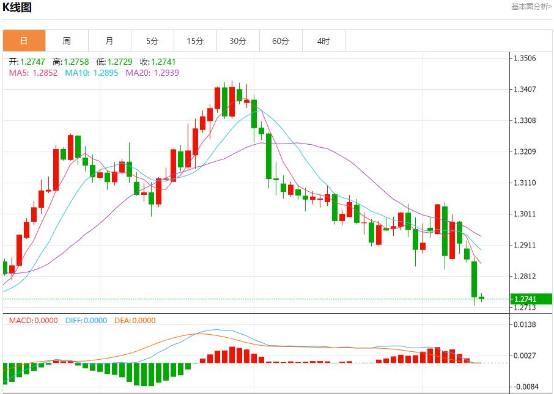Open the 5分 interval chart
This screenshot has height=394, width=554.
152,41
